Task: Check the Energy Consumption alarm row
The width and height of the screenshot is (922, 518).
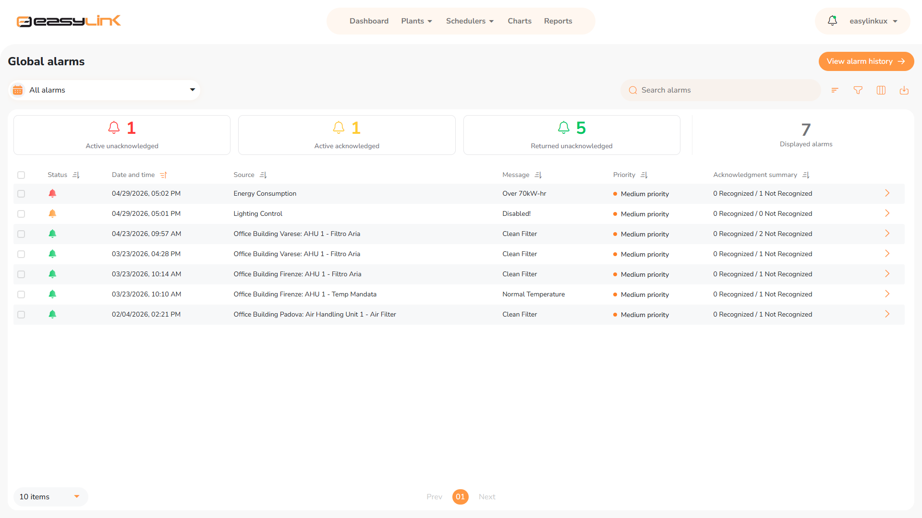Action: click(x=21, y=194)
